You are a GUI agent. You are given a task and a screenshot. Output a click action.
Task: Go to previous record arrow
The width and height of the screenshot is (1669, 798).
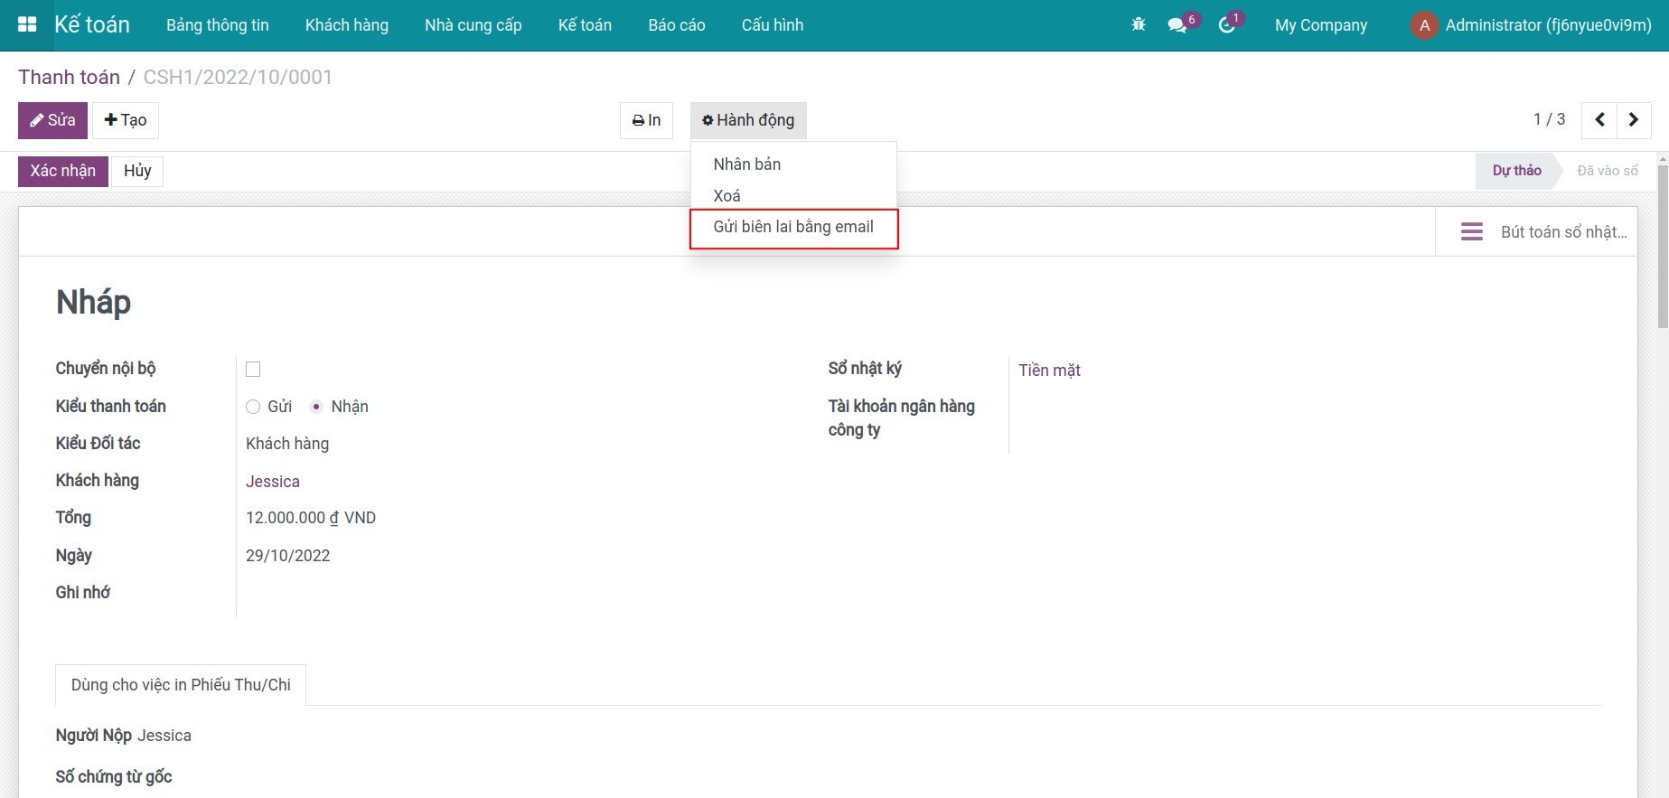click(1599, 120)
